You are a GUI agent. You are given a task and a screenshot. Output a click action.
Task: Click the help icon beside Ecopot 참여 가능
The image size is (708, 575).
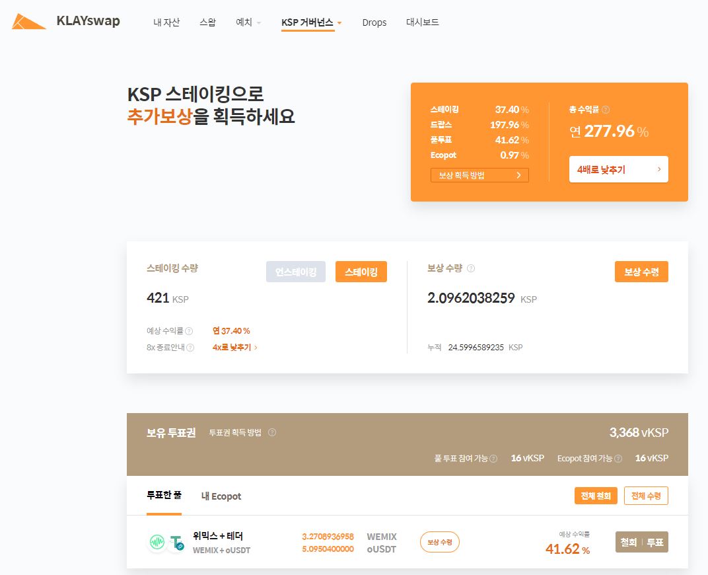[x=618, y=459]
